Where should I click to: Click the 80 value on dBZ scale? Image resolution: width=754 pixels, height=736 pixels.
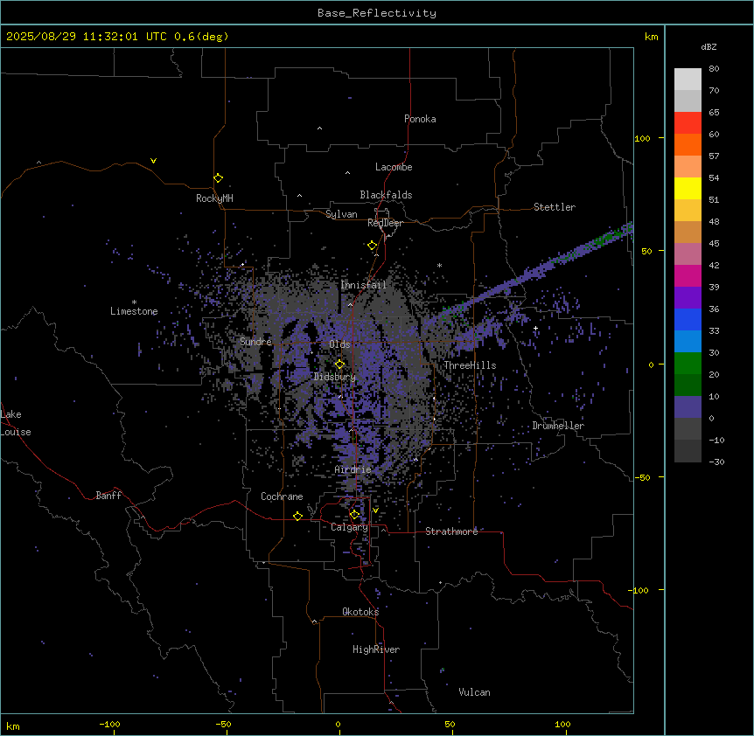pos(714,69)
